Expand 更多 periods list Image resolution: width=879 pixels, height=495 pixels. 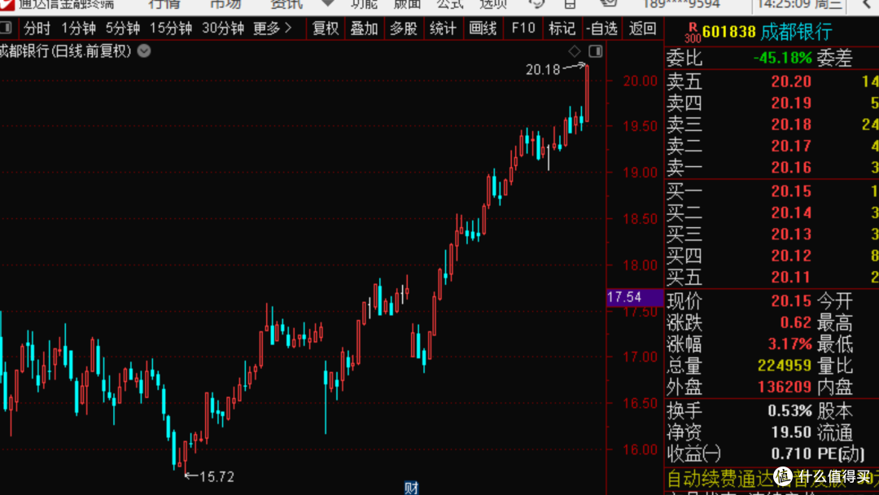pos(273,28)
